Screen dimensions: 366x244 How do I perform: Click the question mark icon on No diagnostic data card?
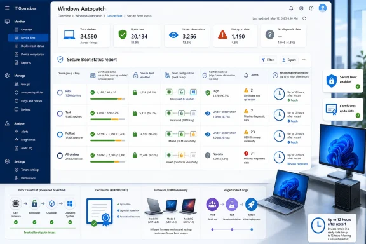pyautogui.click(x=270, y=35)
